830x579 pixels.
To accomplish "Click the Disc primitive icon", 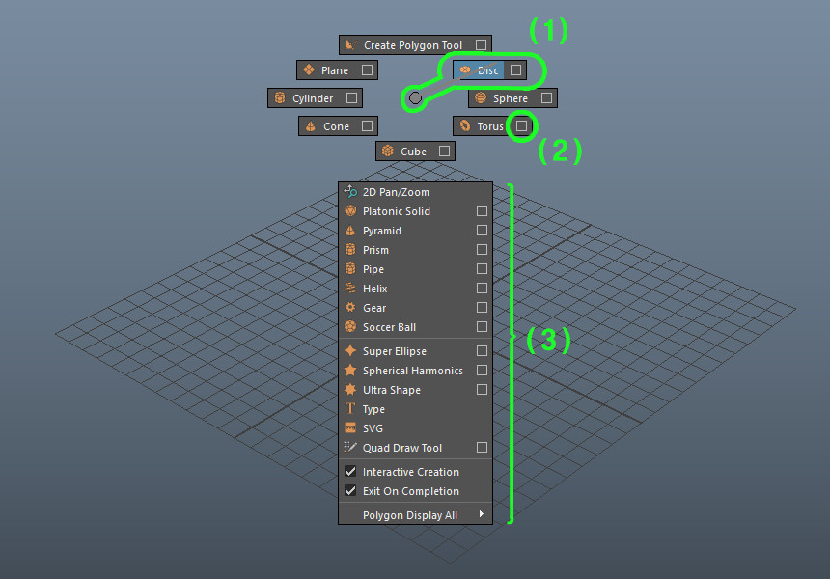I will [465, 69].
